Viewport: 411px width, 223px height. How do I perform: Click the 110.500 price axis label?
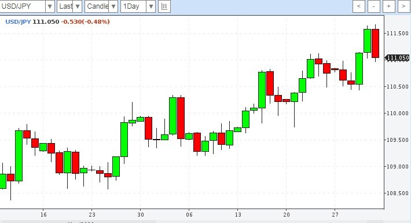398,87
